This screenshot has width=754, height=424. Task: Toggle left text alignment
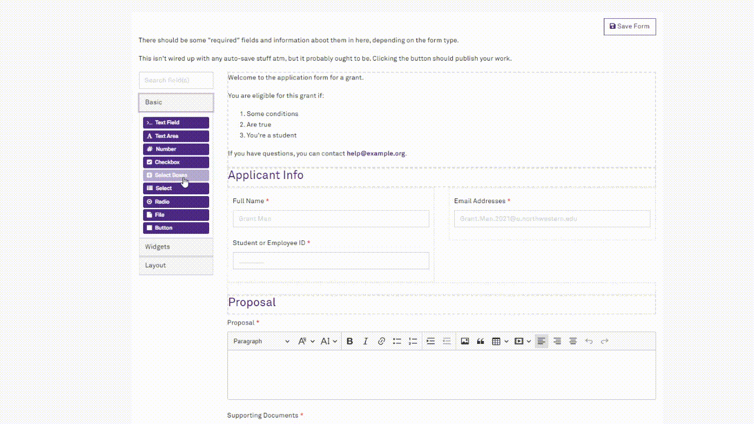click(x=541, y=342)
